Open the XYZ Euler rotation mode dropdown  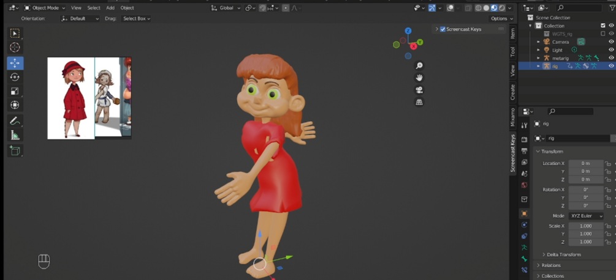tap(586, 216)
